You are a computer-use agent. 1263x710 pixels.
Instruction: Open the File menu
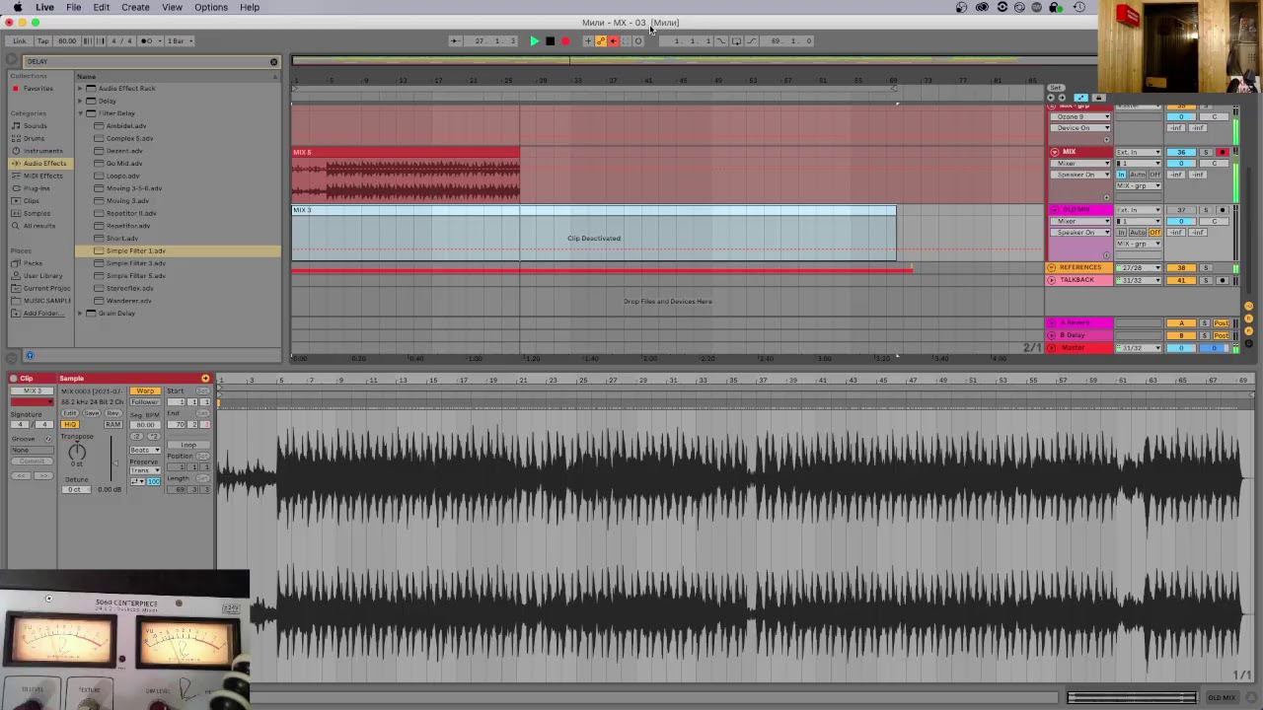click(x=74, y=7)
